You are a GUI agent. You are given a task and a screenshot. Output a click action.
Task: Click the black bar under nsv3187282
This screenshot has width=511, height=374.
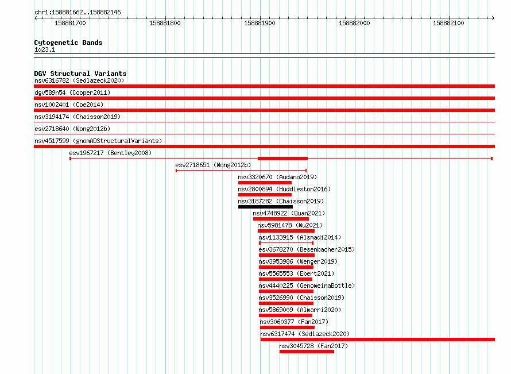point(266,207)
